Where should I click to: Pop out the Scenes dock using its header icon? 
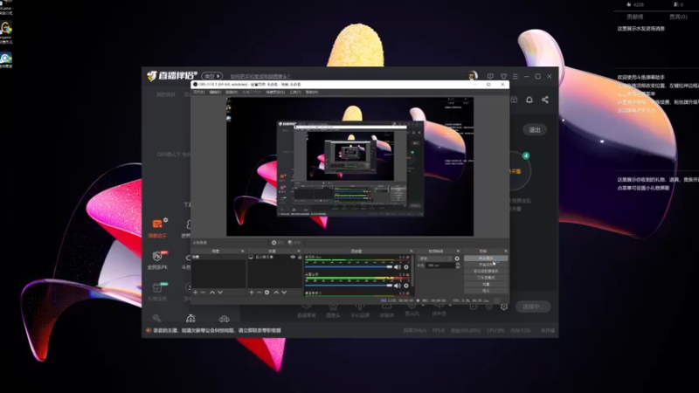point(243,252)
